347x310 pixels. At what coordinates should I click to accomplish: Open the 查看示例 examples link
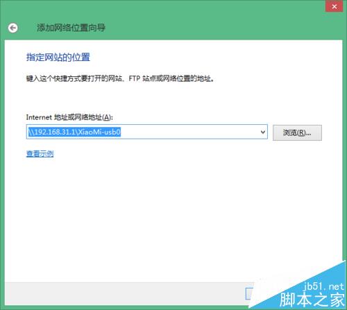(x=40, y=154)
